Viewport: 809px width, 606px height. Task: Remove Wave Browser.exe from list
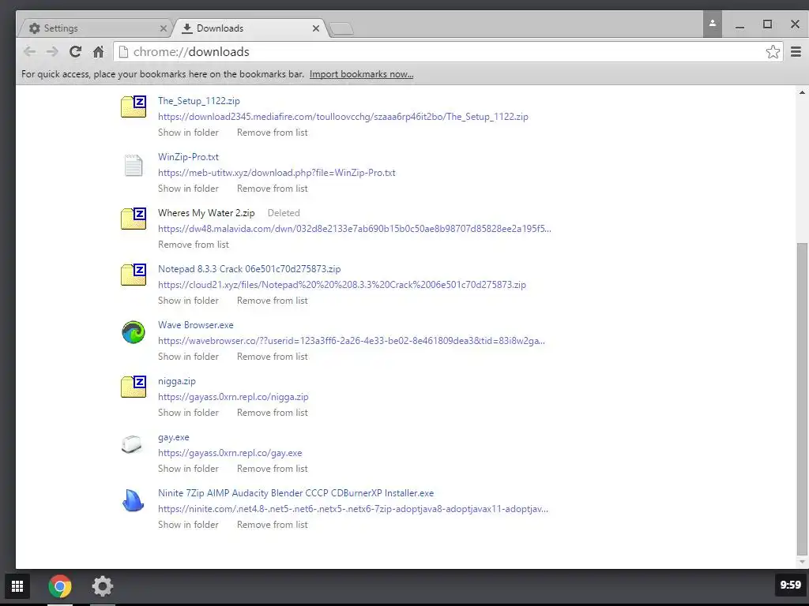[272, 357]
